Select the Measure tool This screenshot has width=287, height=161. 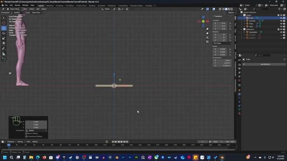coord(4,54)
